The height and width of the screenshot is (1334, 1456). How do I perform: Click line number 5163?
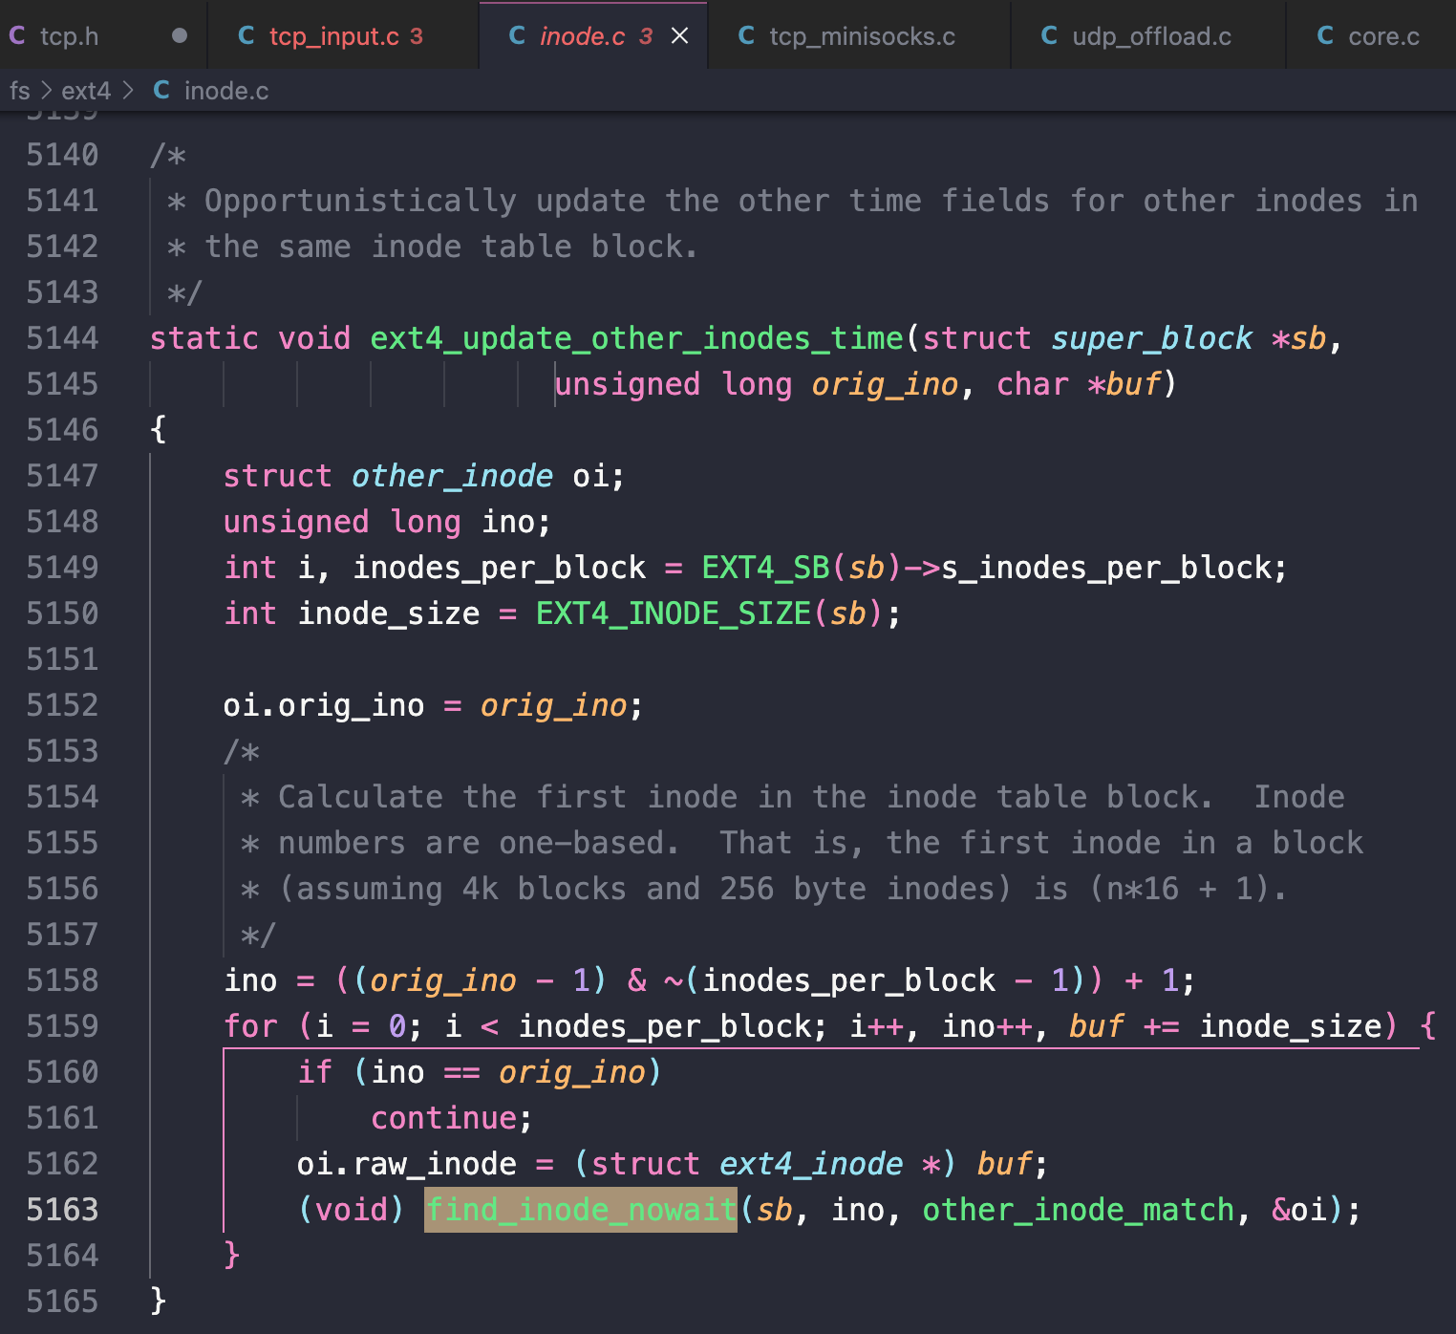[62, 1210]
